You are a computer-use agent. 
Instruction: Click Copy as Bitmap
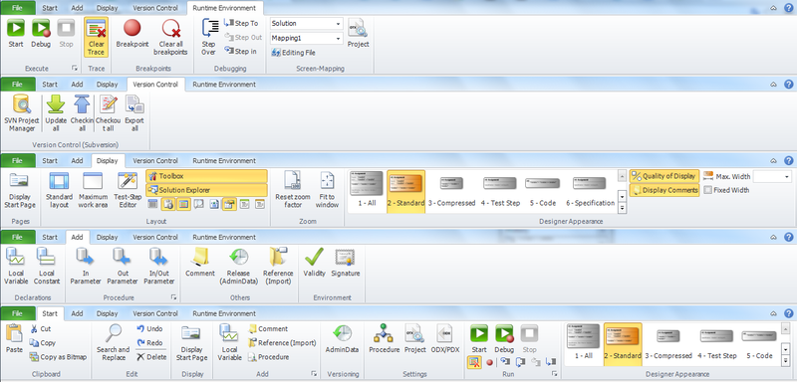click(58, 357)
